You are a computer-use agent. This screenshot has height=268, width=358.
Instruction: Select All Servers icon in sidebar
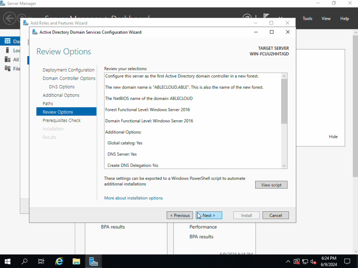pos(8,60)
